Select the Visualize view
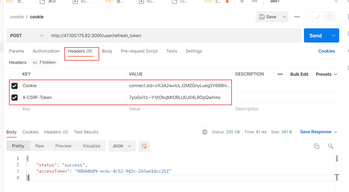The width and height of the screenshot is (349, 192). [91, 146]
